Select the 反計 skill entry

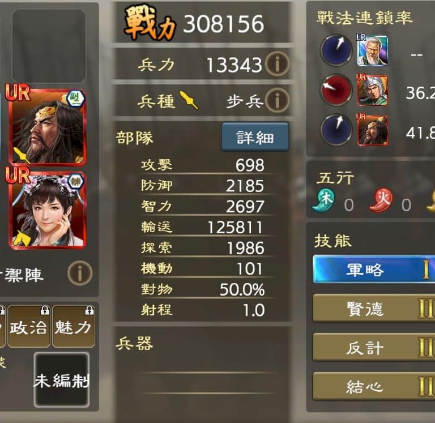tap(374, 347)
